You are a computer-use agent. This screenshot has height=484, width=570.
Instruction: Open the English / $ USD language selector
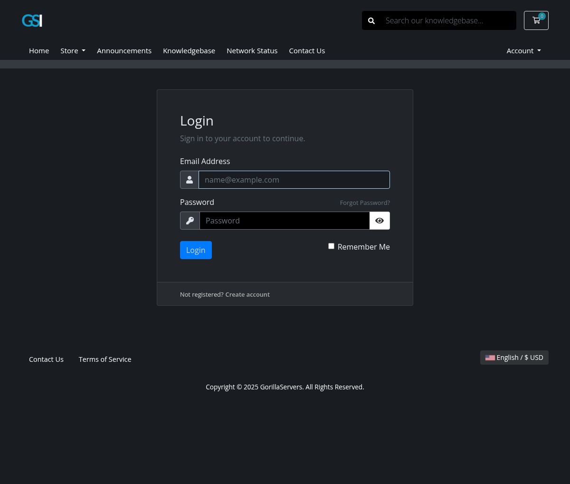(514, 358)
